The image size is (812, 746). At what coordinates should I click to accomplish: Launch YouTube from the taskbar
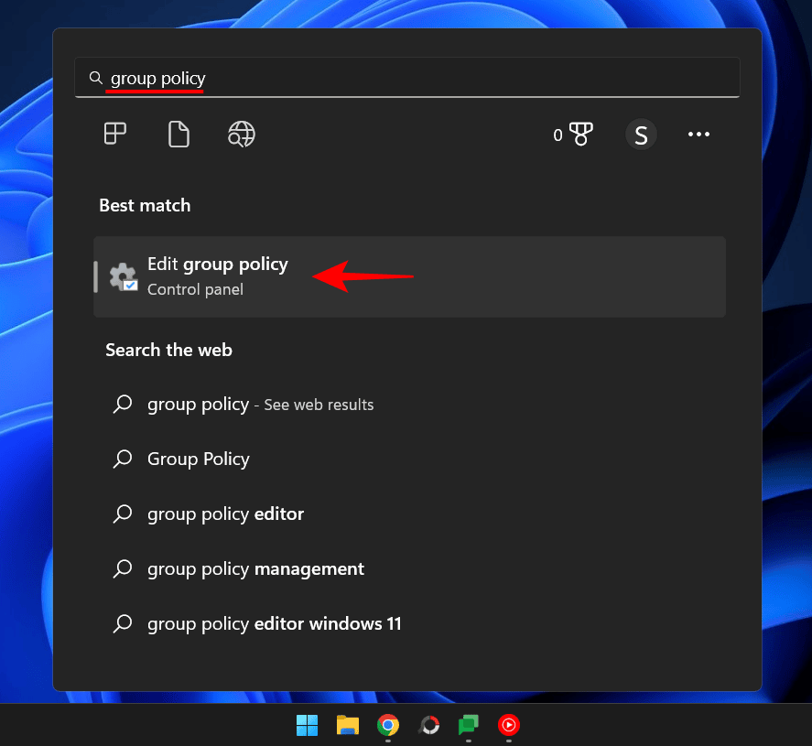click(509, 725)
